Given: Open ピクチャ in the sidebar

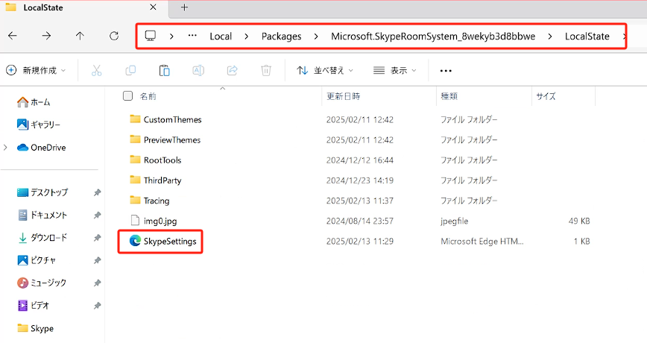Looking at the screenshot, I should click(37, 260).
